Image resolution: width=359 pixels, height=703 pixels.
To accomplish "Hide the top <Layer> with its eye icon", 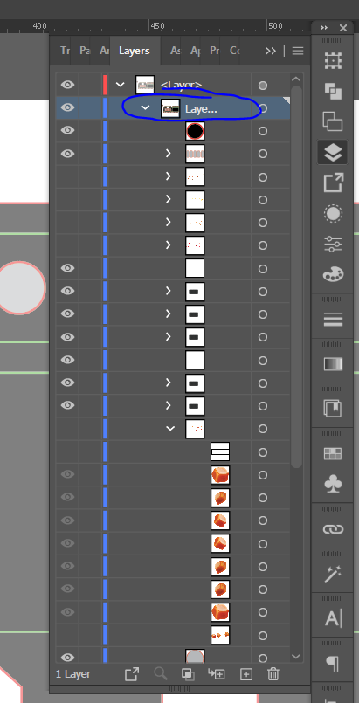I will coord(67,85).
